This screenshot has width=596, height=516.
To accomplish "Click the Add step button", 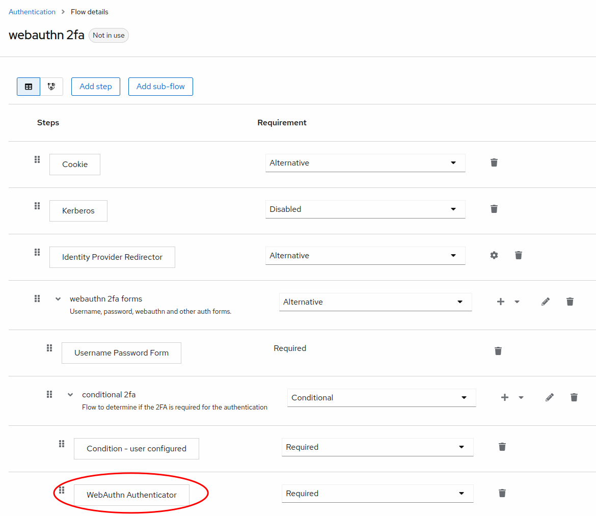I will click(x=95, y=86).
